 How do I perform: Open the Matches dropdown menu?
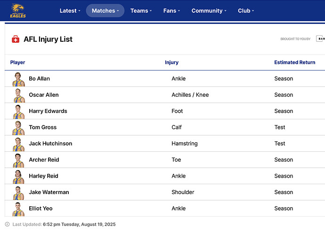pos(105,11)
